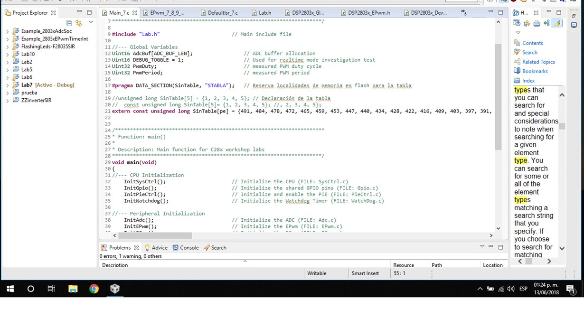Click Collapse All icon in Project Explorer
Screen dimensions: 584x328
coord(69,23)
